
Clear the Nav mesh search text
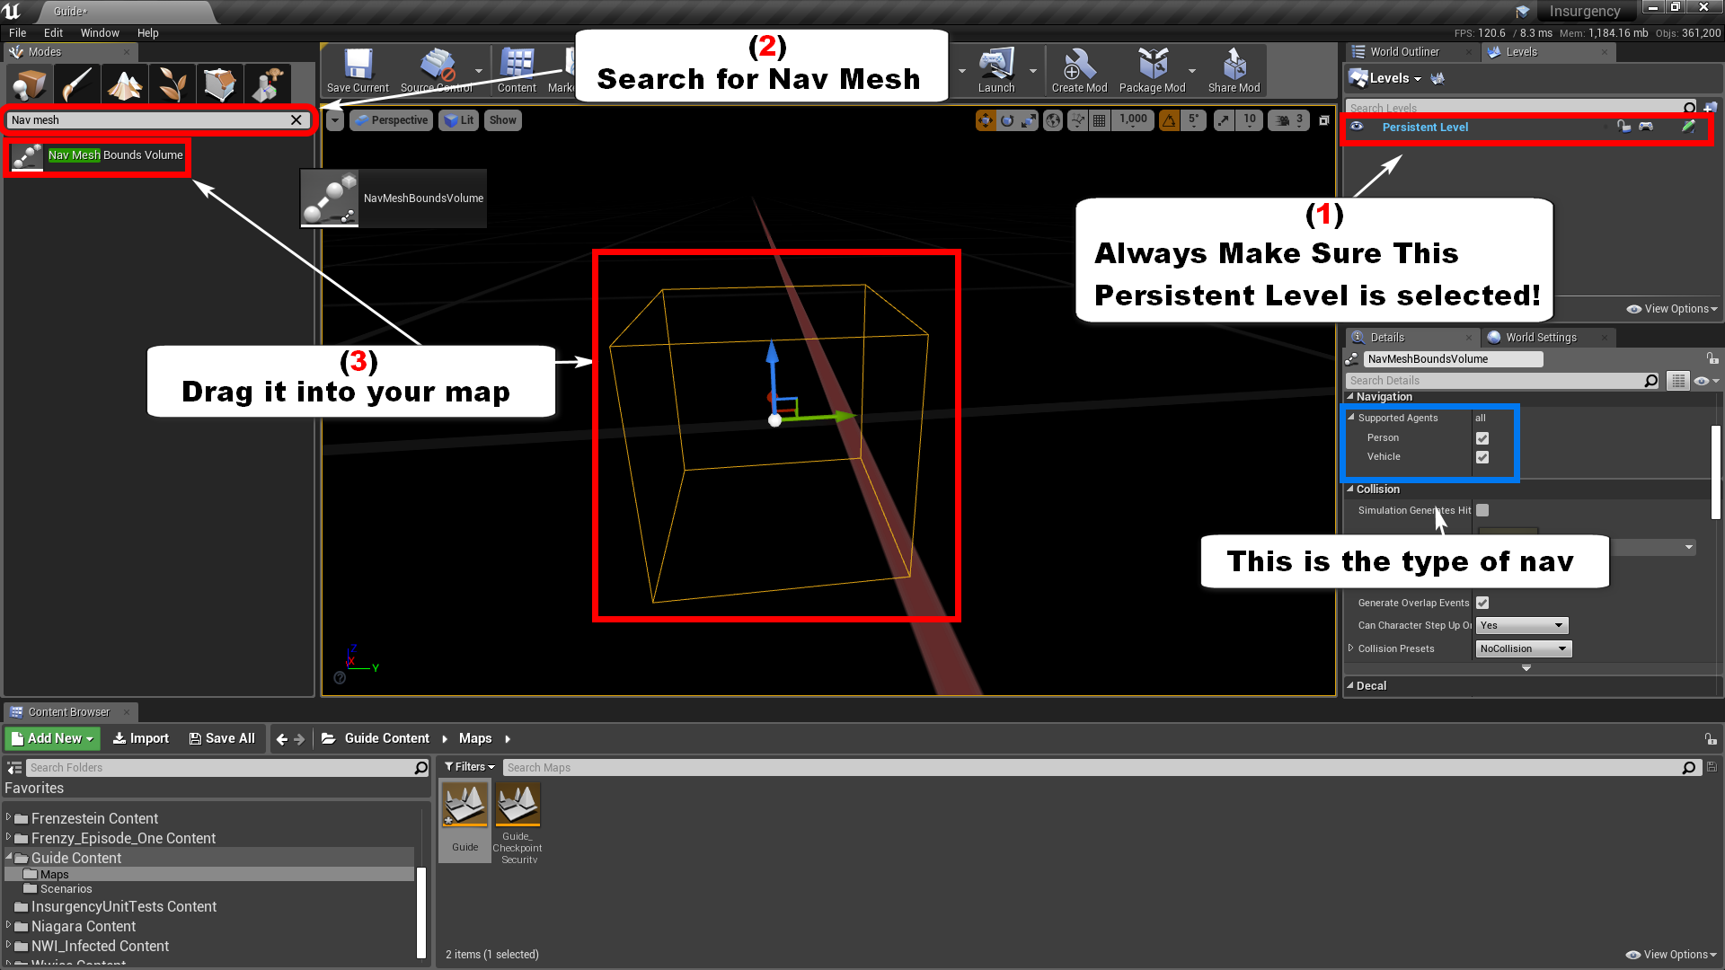point(296,120)
